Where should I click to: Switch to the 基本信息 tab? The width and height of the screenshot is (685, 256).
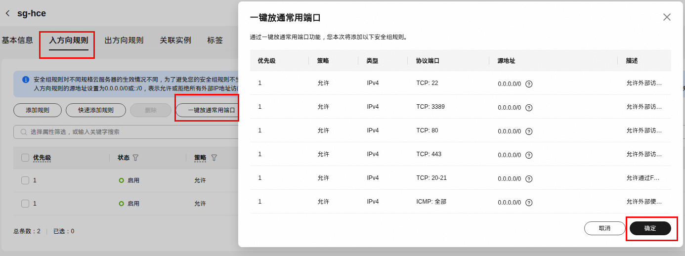[x=17, y=41]
